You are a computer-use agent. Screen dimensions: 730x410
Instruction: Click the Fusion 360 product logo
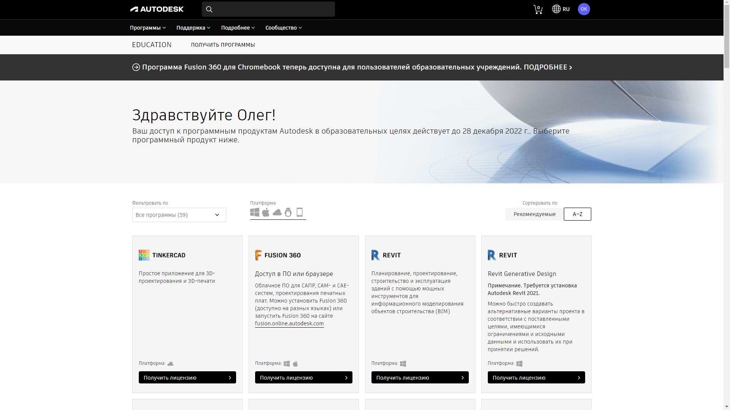pyautogui.click(x=278, y=255)
